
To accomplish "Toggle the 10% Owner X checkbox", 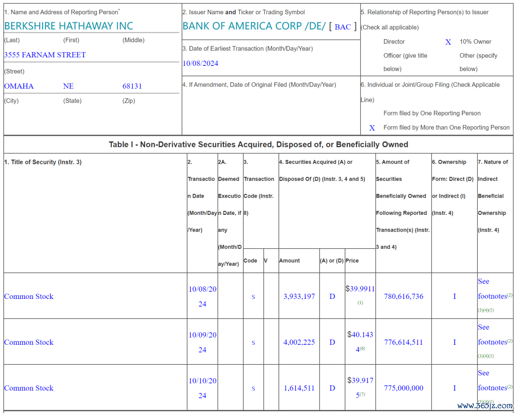I will [x=448, y=42].
